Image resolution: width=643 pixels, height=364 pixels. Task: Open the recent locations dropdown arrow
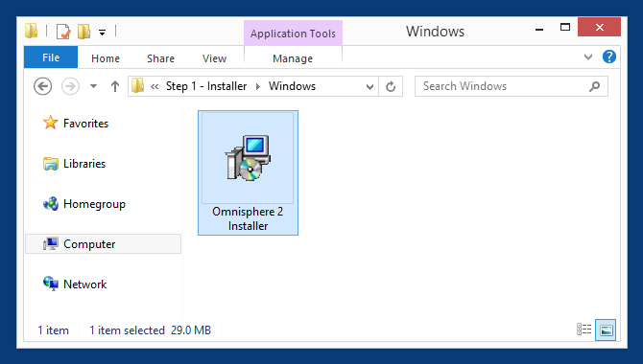coord(93,86)
